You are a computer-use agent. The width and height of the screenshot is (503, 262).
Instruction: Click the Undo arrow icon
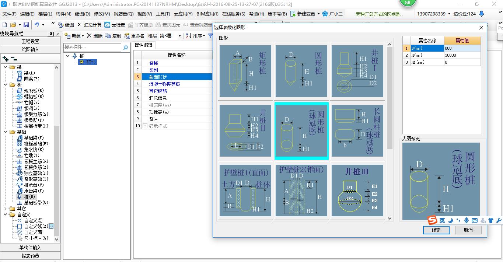click(37, 25)
